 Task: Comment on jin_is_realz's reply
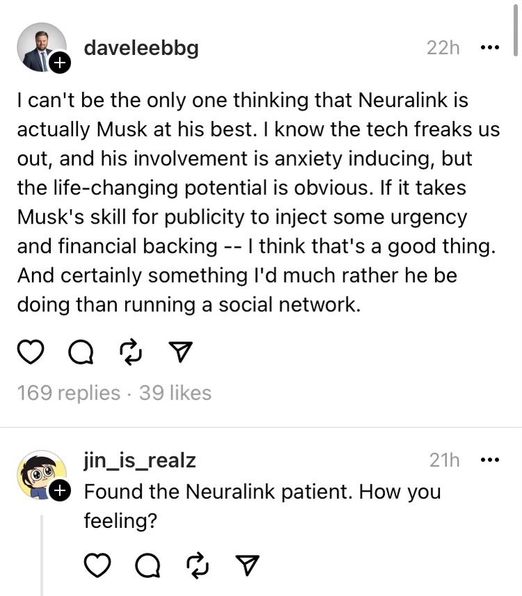(147, 566)
